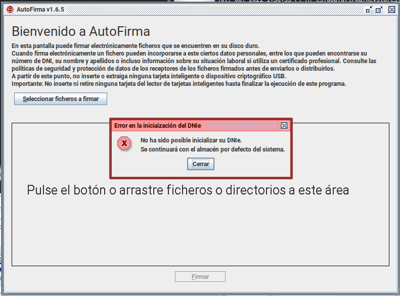This screenshot has height=296, width=400.
Task: Click the 'Se continuará con el almacén' text
Action: (x=212, y=150)
